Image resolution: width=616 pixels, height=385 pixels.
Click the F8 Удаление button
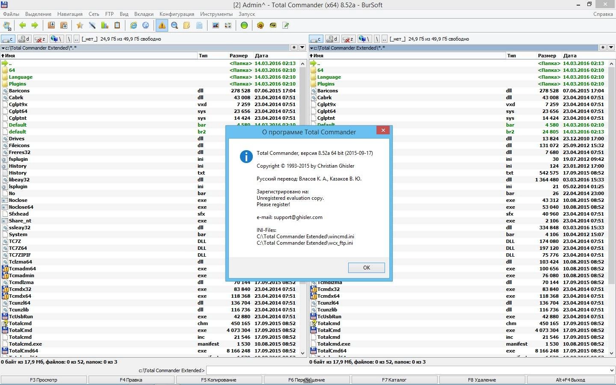coord(482,379)
